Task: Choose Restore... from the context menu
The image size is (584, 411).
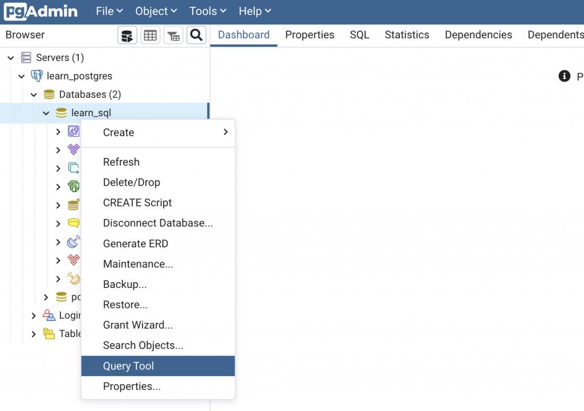Action: [x=158, y=304]
